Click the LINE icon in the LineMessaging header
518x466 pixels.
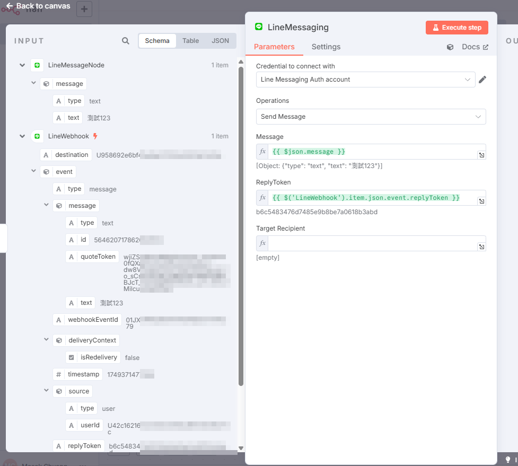click(x=259, y=27)
